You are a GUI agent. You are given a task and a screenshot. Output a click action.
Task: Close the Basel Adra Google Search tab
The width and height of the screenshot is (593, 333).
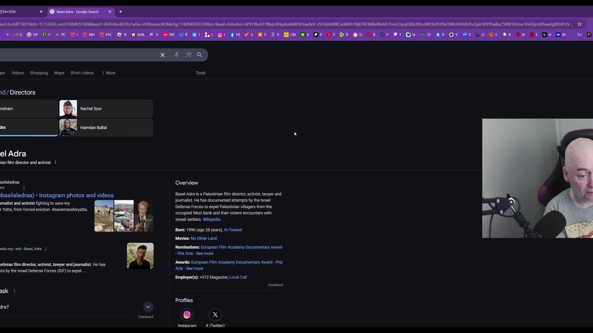(x=110, y=12)
